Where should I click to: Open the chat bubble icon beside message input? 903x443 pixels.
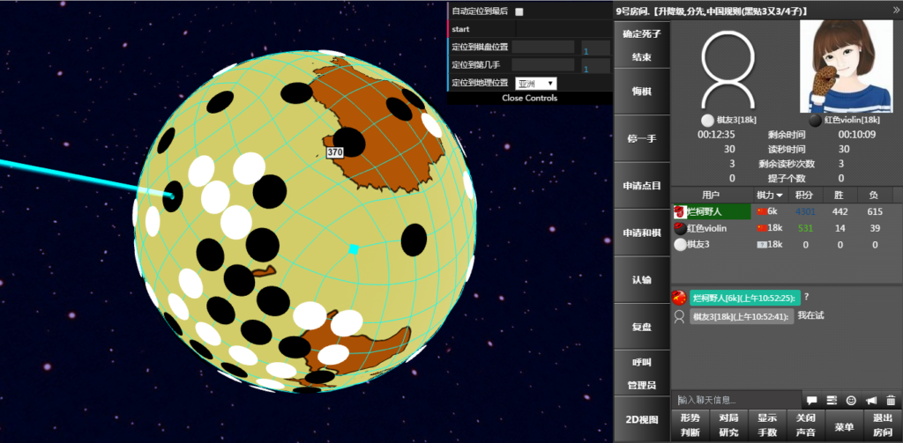point(811,401)
